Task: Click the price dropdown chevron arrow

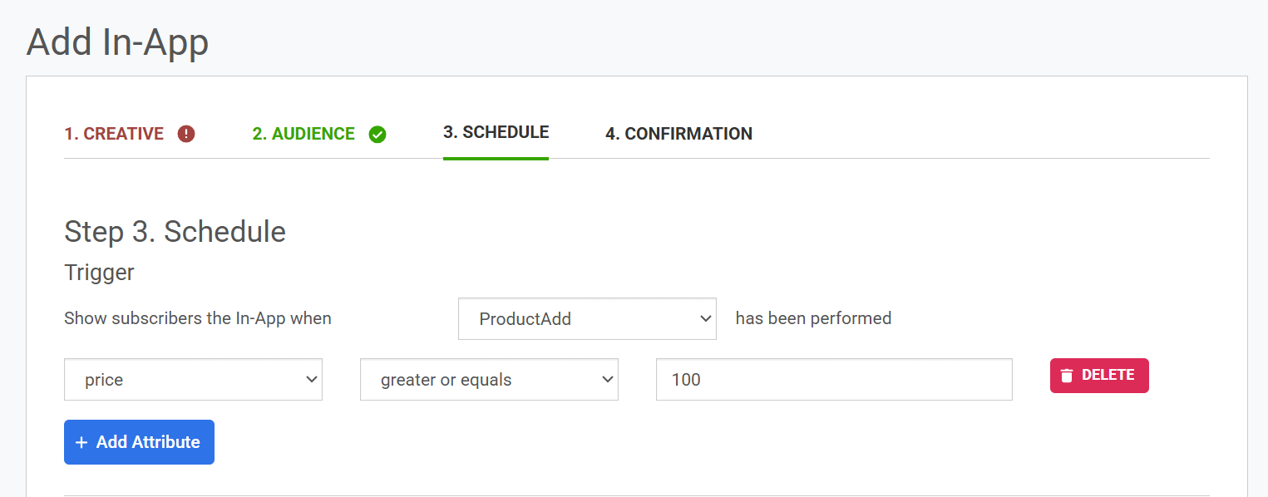Action: (x=312, y=379)
